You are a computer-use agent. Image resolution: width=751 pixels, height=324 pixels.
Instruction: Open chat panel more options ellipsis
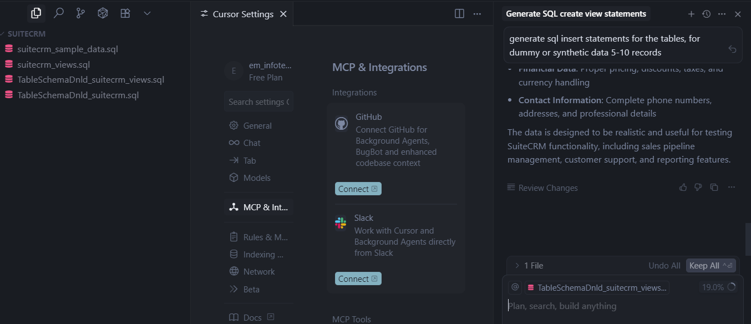pyautogui.click(x=722, y=14)
